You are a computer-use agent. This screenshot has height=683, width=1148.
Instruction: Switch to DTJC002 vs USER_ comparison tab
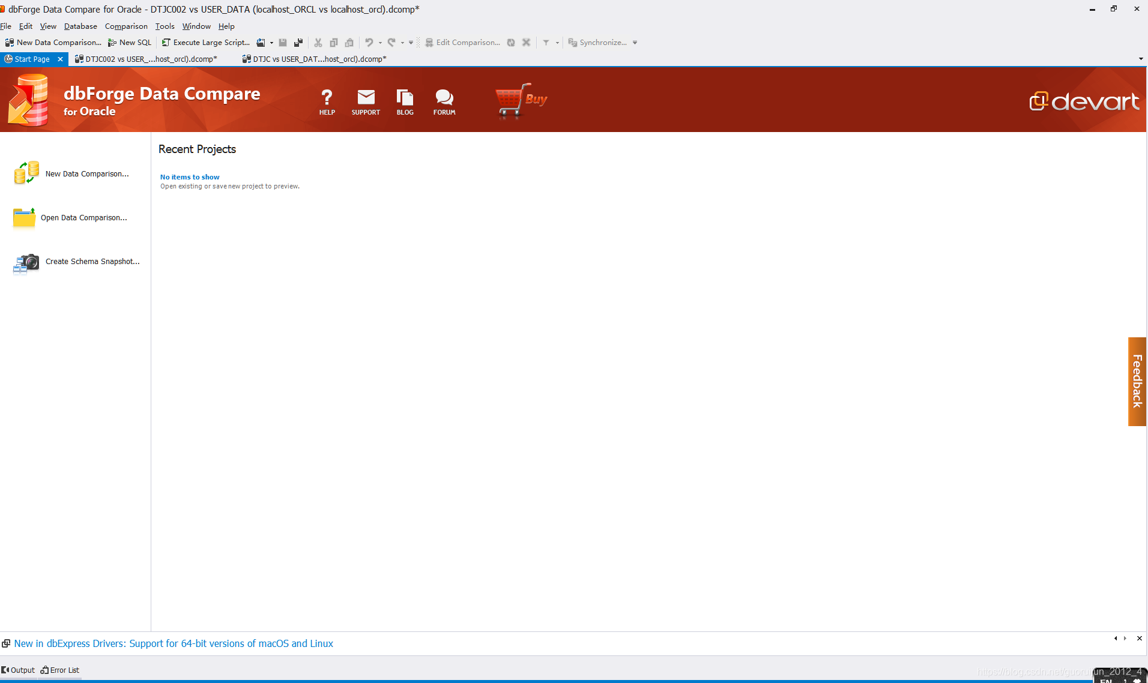click(x=146, y=59)
